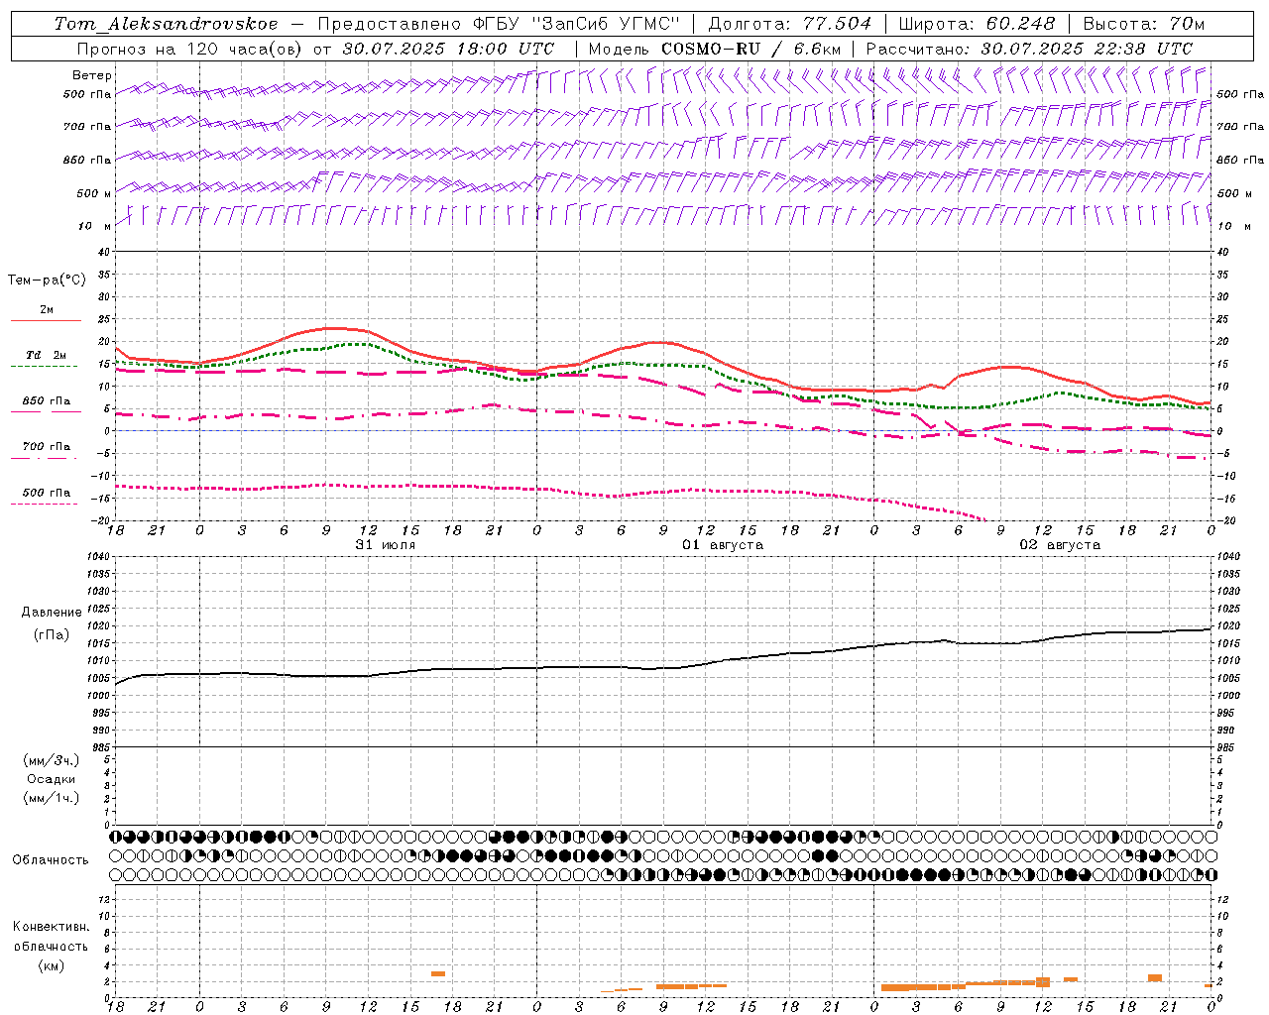Click the isolated orange convective bar on 31 июля
This screenshot has width=1269, height=1015.
pyautogui.click(x=438, y=973)
